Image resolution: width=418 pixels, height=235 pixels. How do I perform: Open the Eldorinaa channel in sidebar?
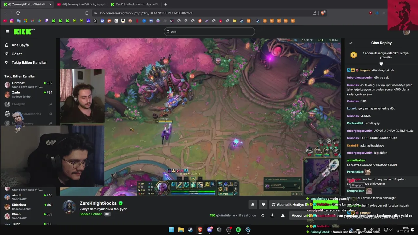point(28,207)
